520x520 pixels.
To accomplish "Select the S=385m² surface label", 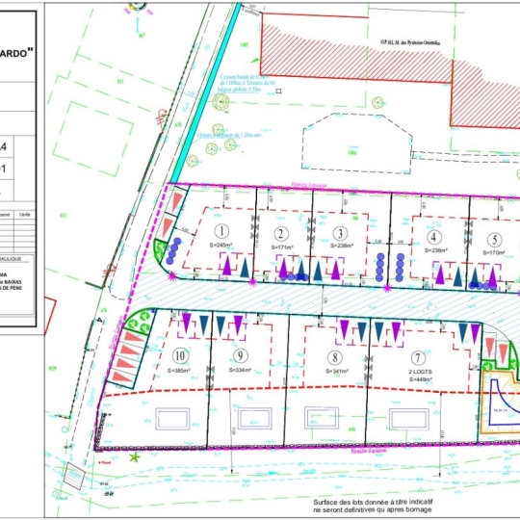I will pyautogui.click(x=179, y=370).
